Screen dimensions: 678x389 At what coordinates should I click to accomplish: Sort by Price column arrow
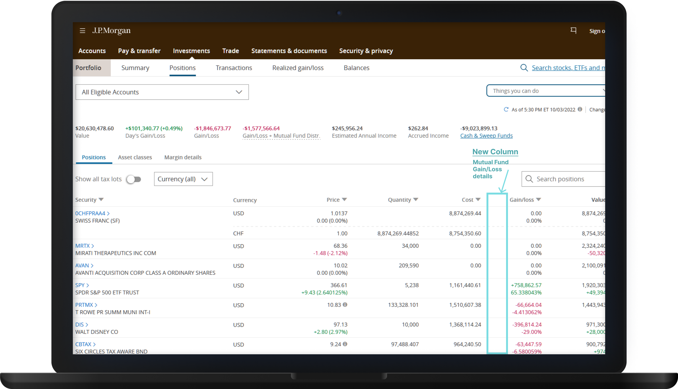point(344,200)
